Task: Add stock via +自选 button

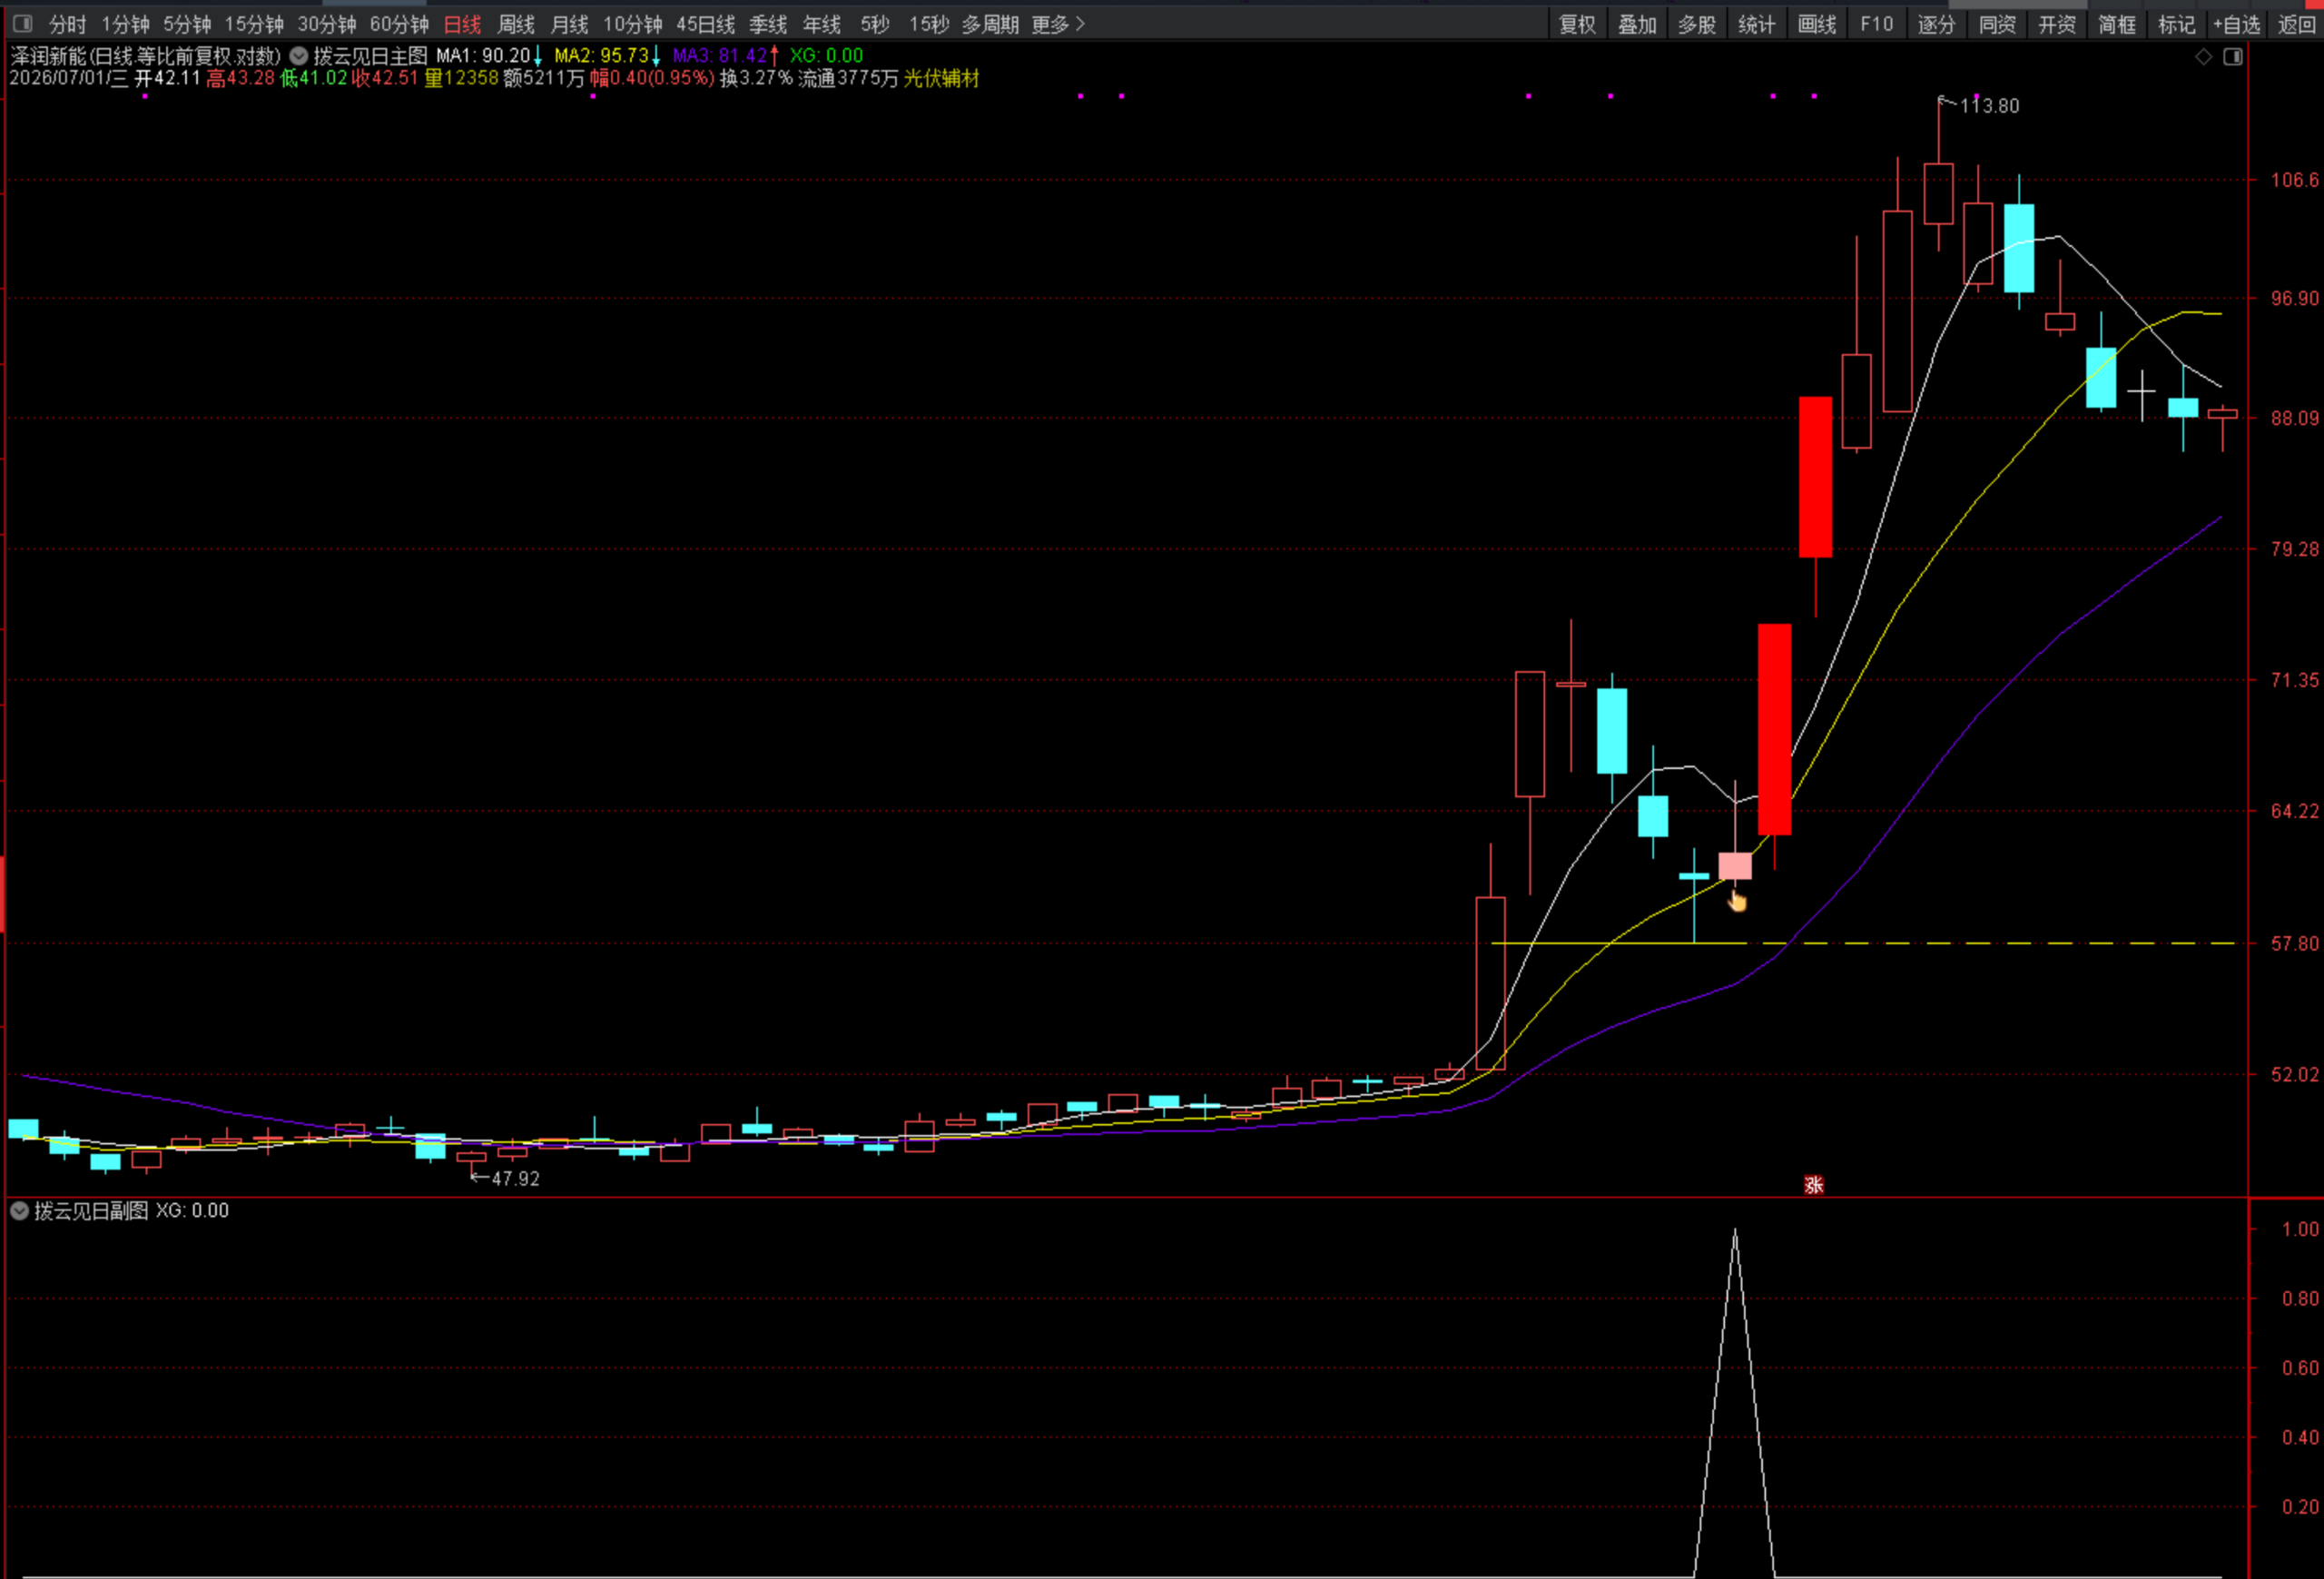Action: [x=2237, y=24]
